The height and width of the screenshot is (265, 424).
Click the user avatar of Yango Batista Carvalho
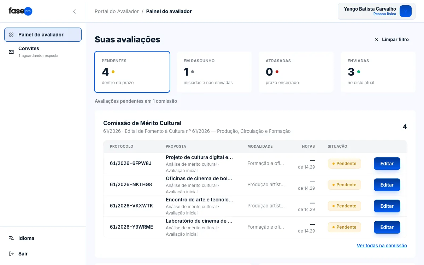(x=406, y=11)
